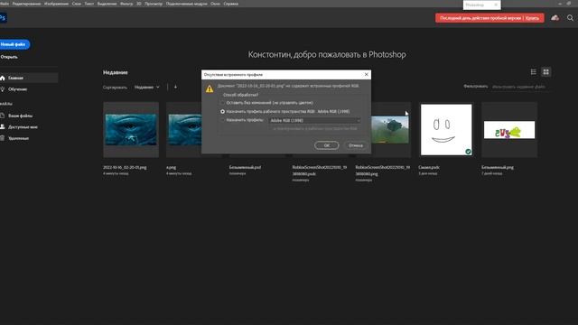Open the Изображение menu
The width and height of the screenshot is (578, 325).
[x=56, y=4]
